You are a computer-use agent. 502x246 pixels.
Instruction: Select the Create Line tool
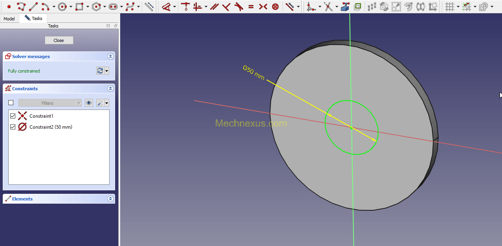(33, 7)
